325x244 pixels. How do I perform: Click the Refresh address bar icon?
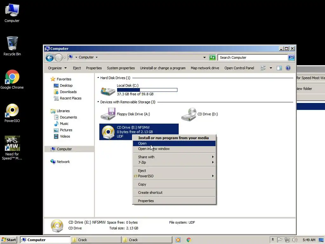(212, 58)
